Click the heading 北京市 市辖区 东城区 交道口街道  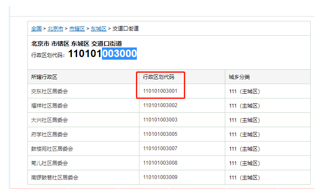click(x=76, y=44)
